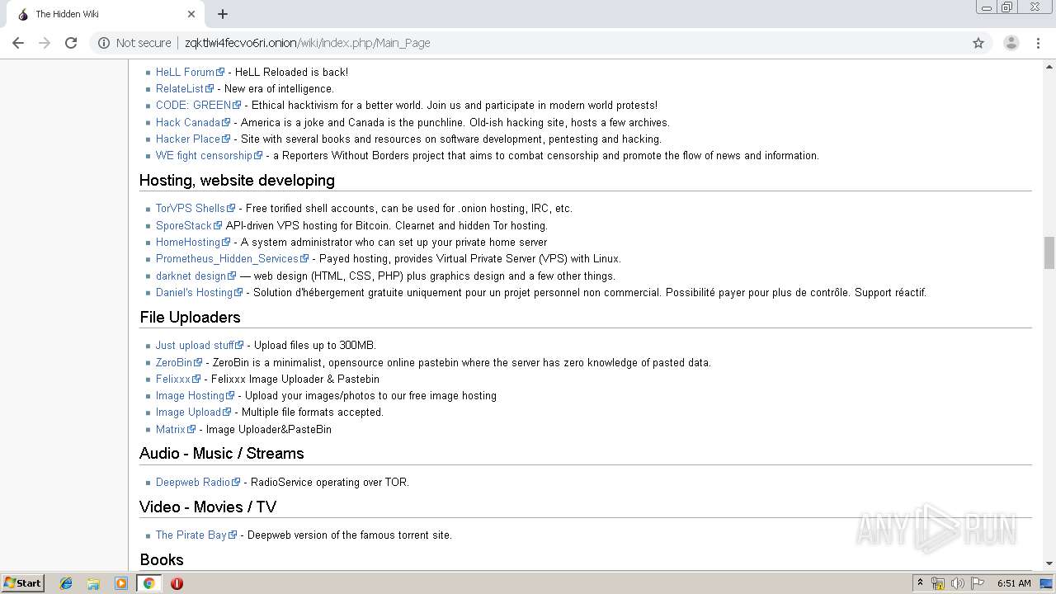Visit the Hacker Place link
The height and width of the screenshot is (594, 1056).
click(x=188, y=139)
